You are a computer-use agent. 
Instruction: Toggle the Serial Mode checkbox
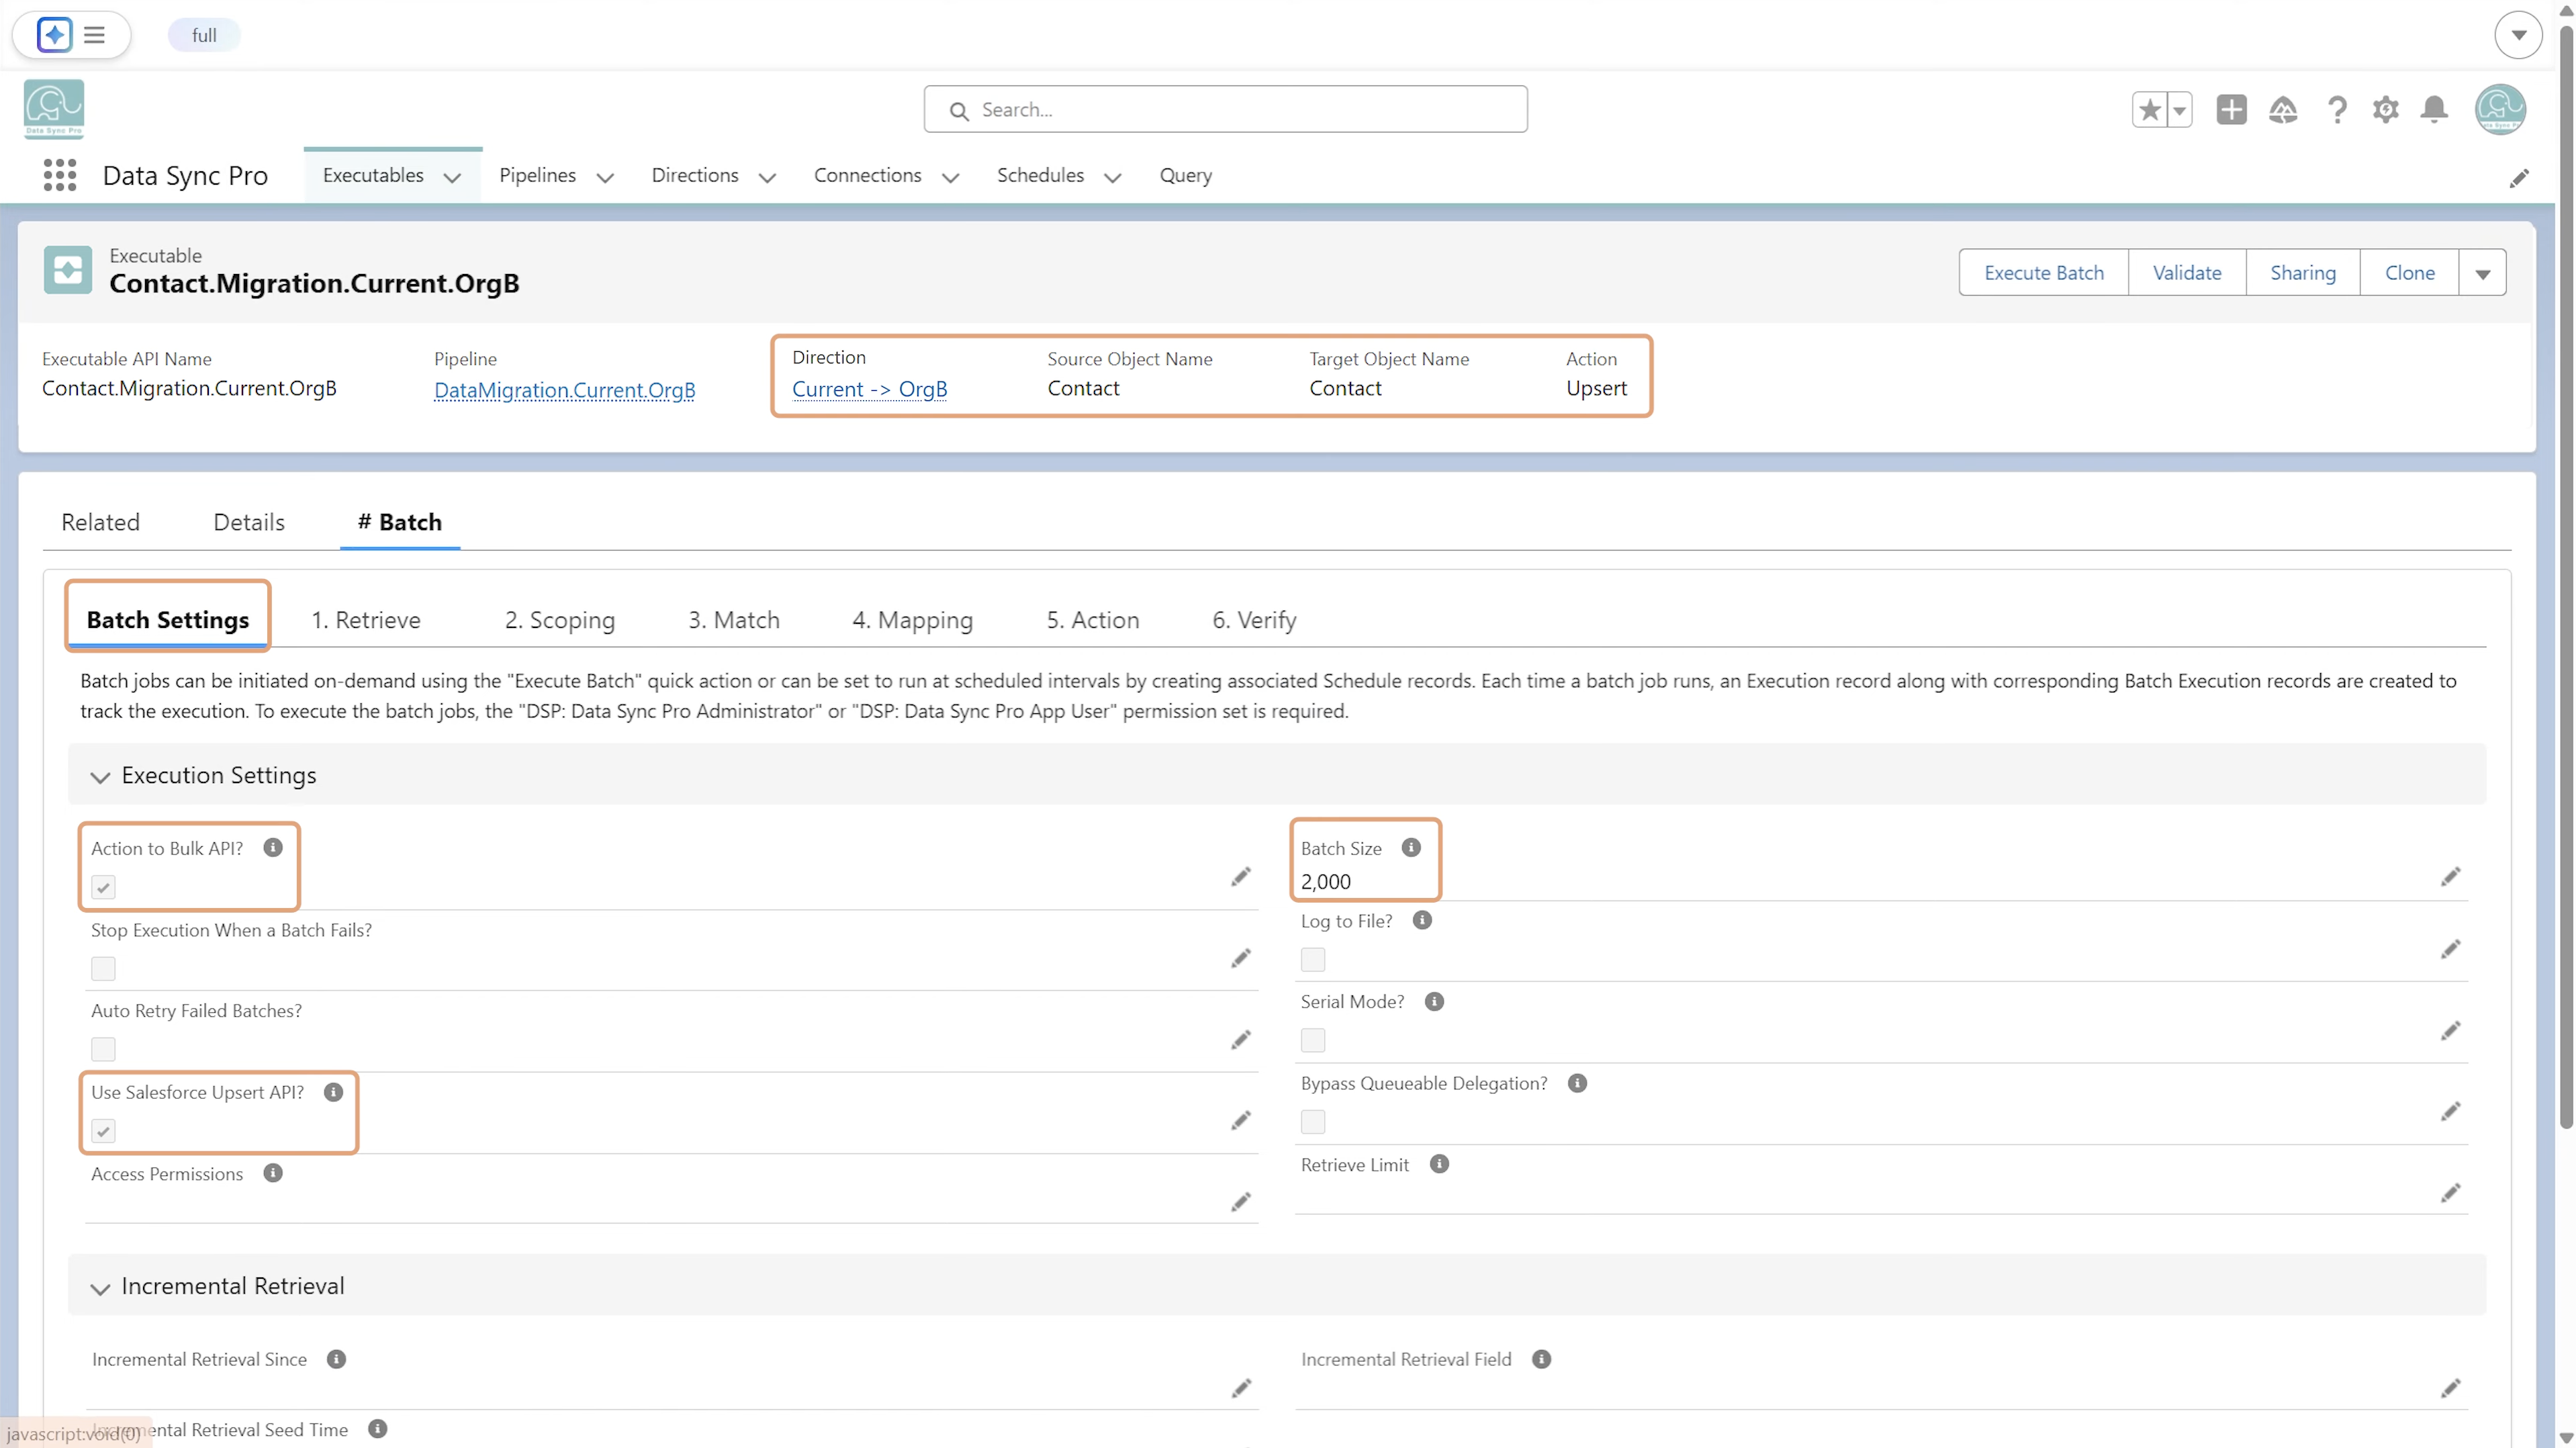[1313, 1041]
